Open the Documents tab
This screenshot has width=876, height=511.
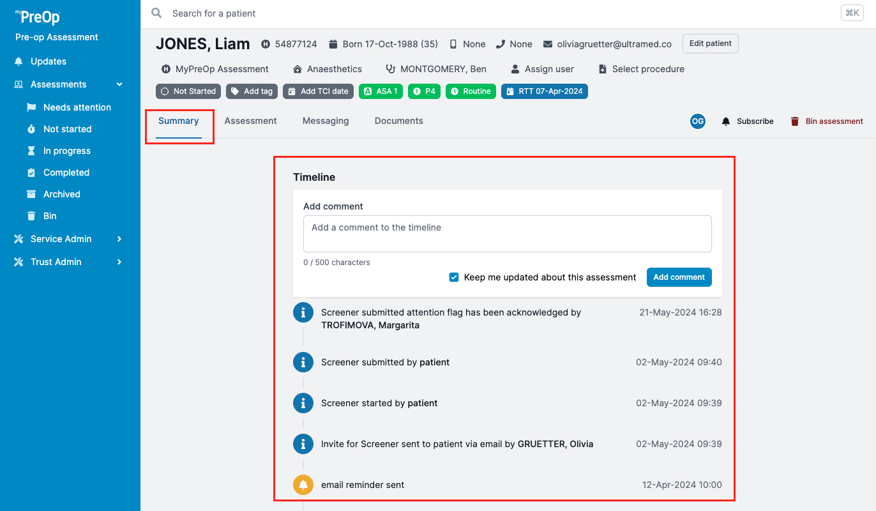pyautogui.click(x=399, y=121)
